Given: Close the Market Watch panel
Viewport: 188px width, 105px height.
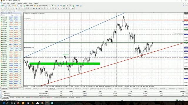Looking at the screenshot, I should (22, 13).
